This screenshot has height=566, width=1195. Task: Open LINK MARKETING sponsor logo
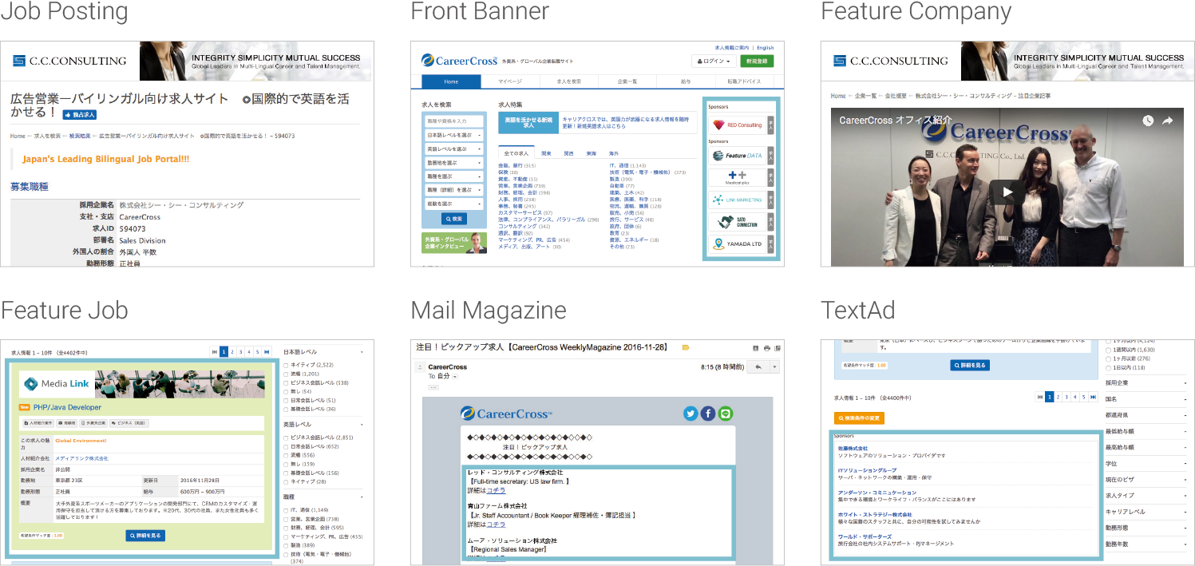coord(737,200)
